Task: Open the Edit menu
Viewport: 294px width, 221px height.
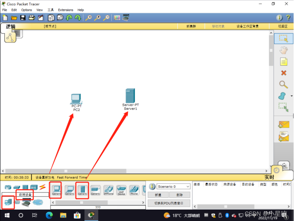Action: point(14,10)
